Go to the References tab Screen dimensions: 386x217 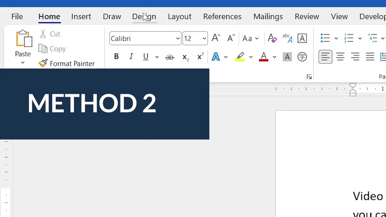222,16
